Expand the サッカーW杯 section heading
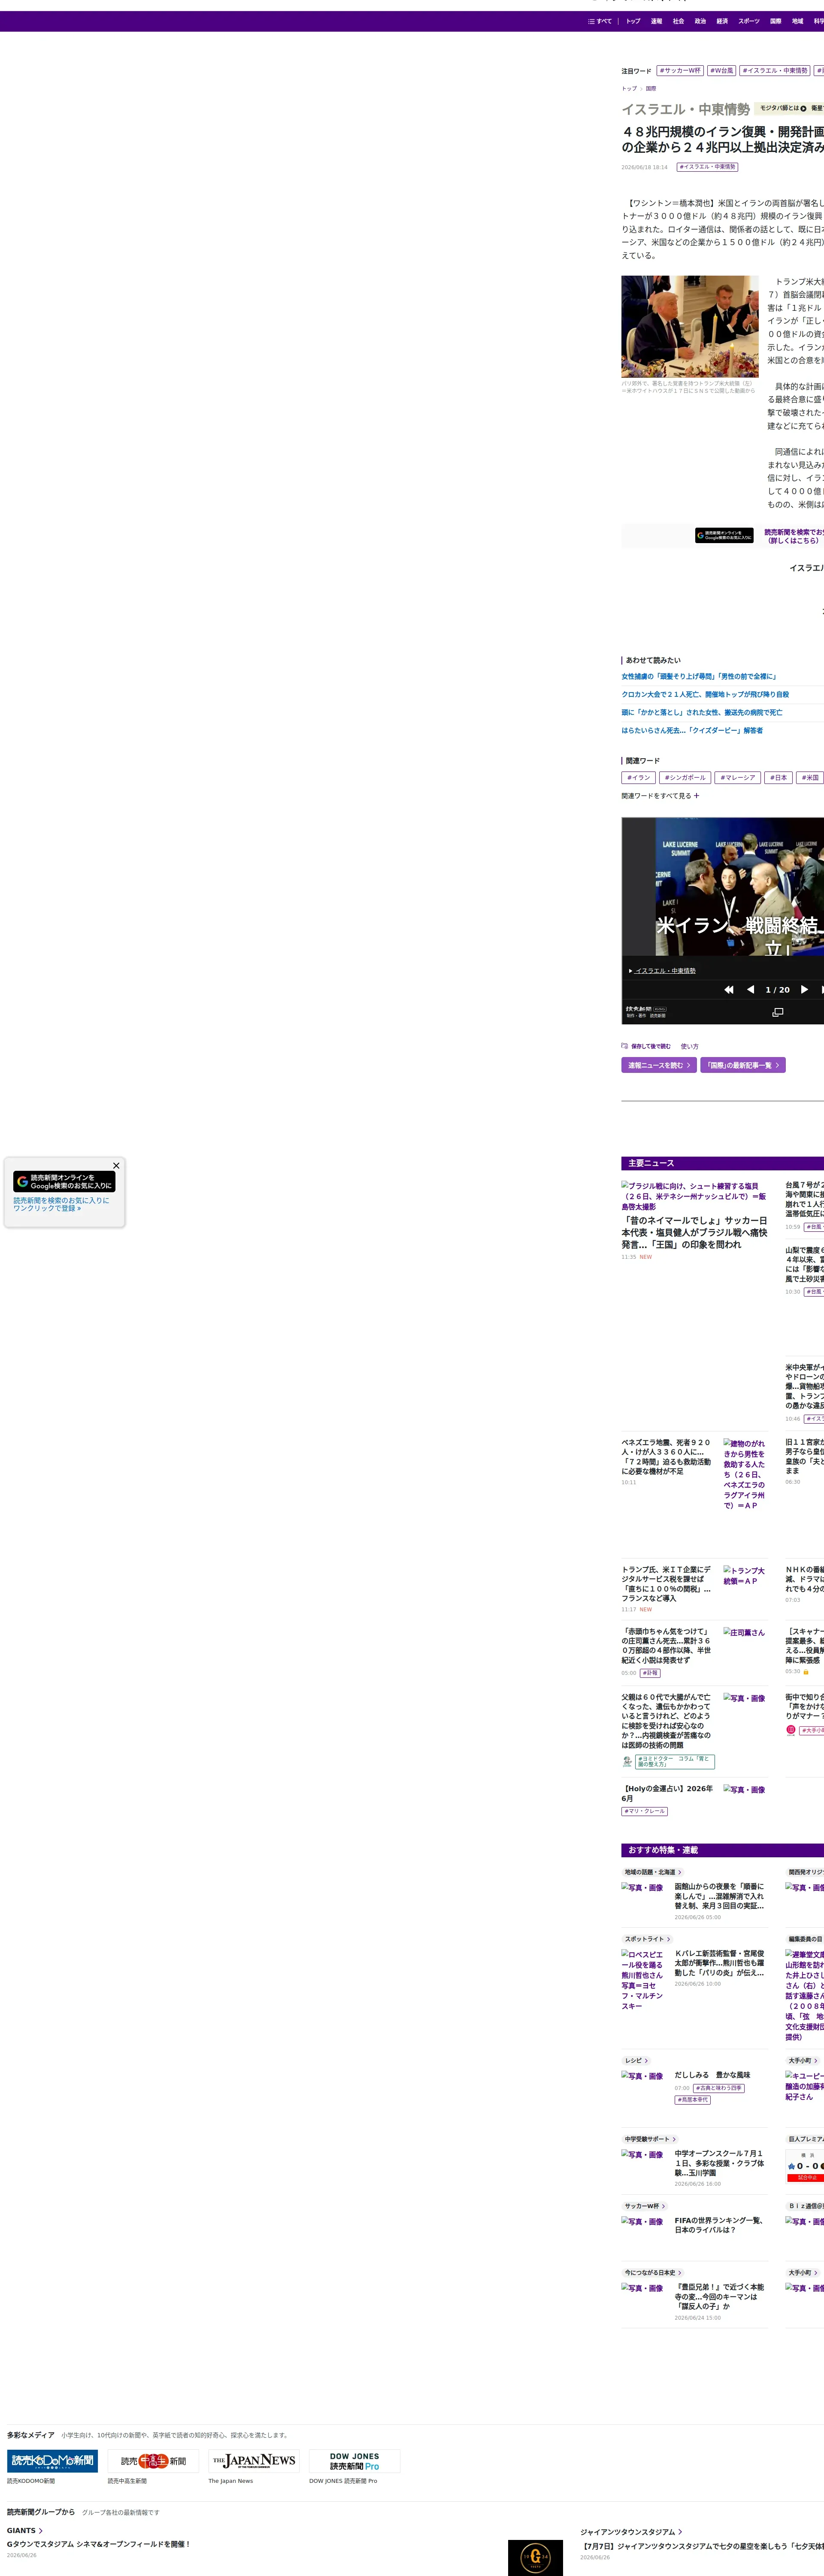The width and height of the screenshot is (824, 2576). [645, 2206]
